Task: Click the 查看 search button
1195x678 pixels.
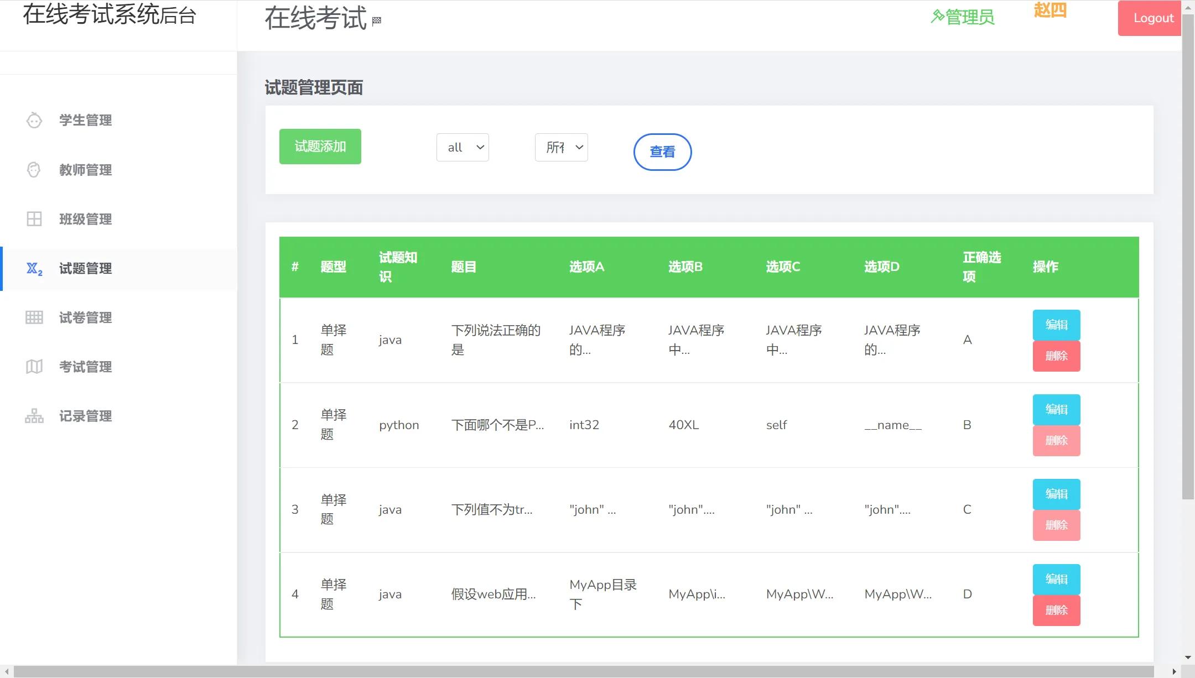Action: click(x=662, y=152)
